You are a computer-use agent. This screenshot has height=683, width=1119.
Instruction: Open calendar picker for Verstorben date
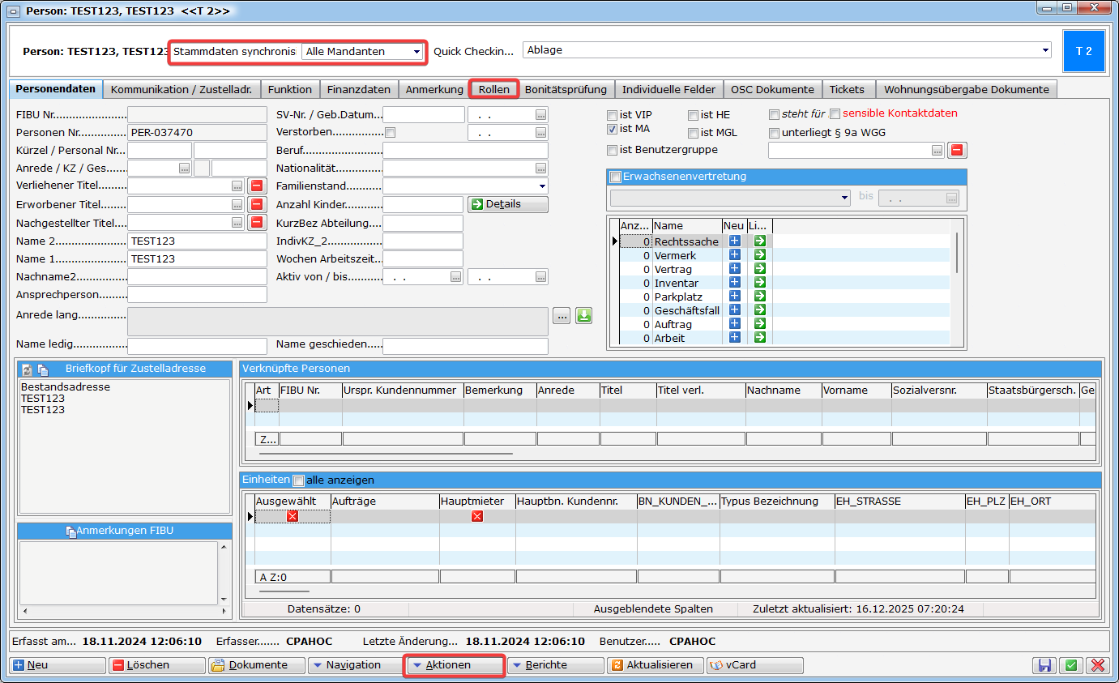[x=540, y=133]
